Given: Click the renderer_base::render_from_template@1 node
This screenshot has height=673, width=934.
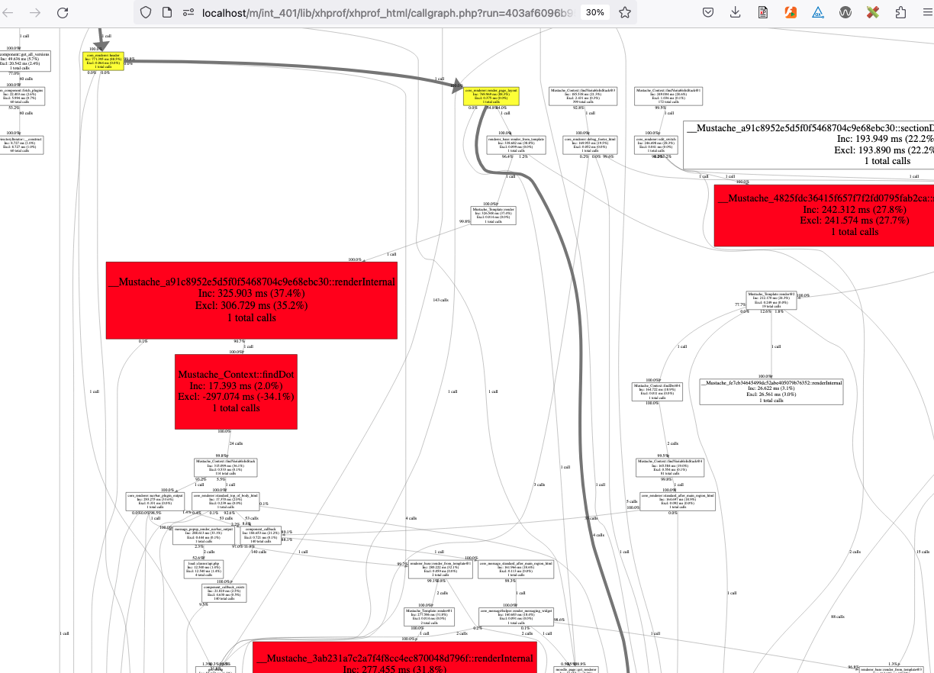Looking at the screenshot, I should coord(440,568).
